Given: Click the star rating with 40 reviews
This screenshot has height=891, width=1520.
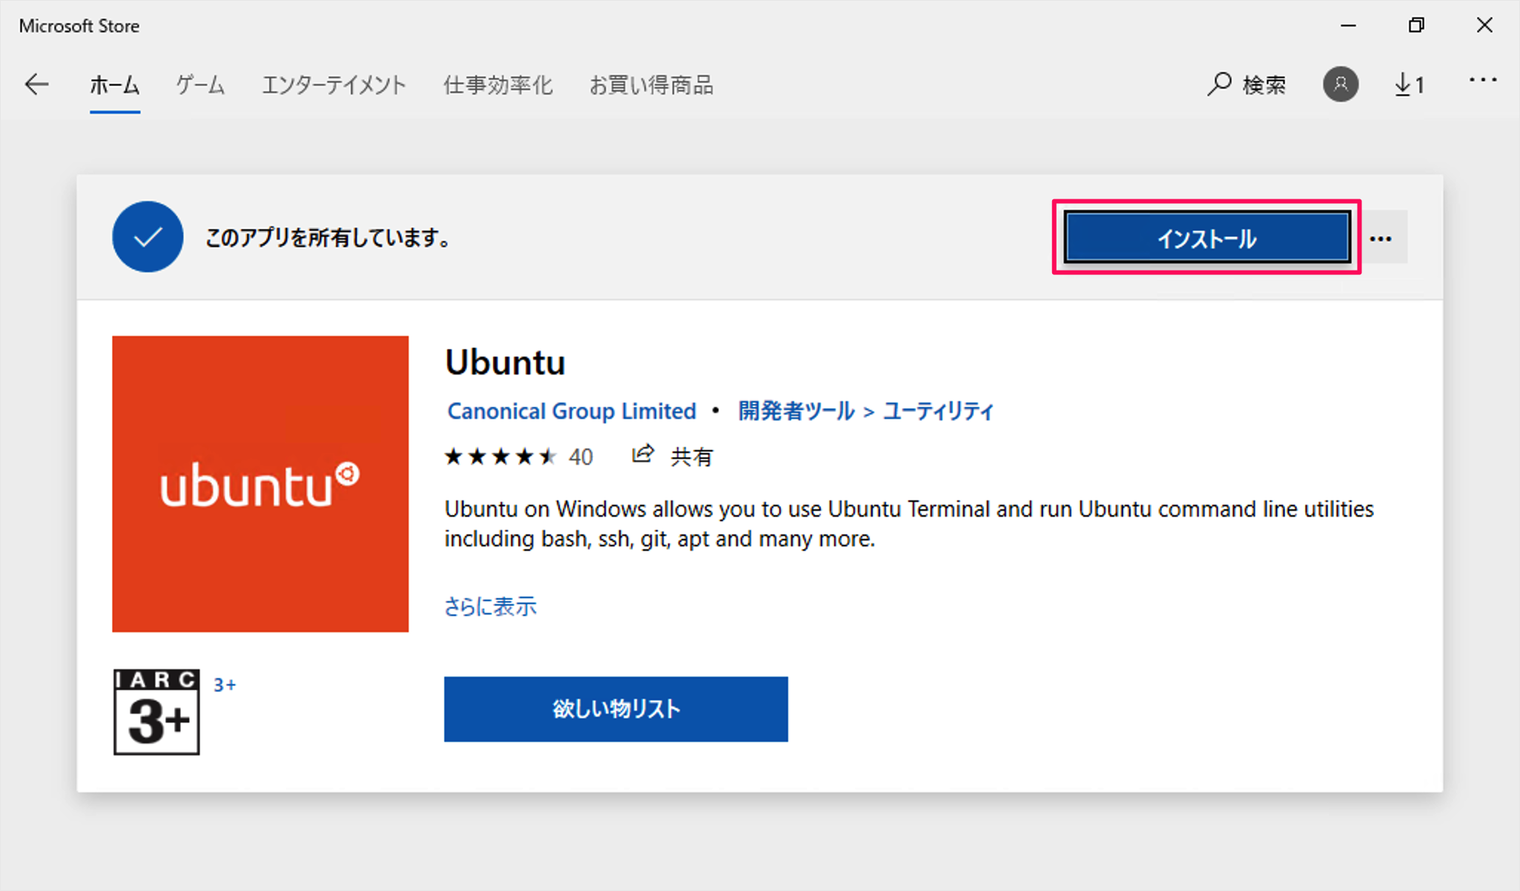Looking at the screenshot, I should coord(518,457).
